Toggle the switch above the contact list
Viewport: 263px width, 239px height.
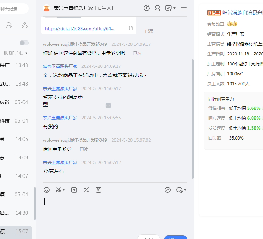[24, 43]
